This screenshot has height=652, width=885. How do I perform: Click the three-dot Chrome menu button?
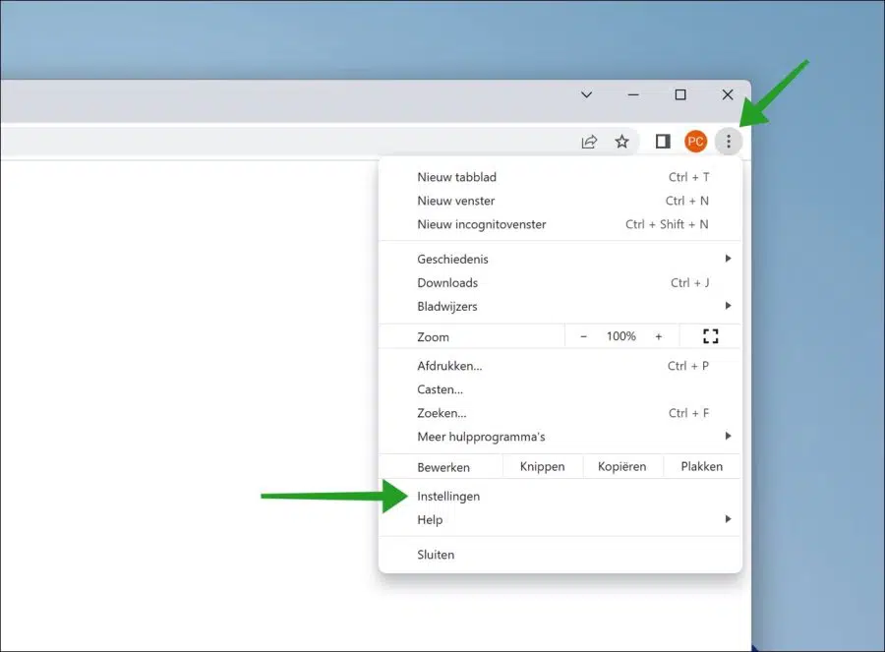click(x=728, y=142)
